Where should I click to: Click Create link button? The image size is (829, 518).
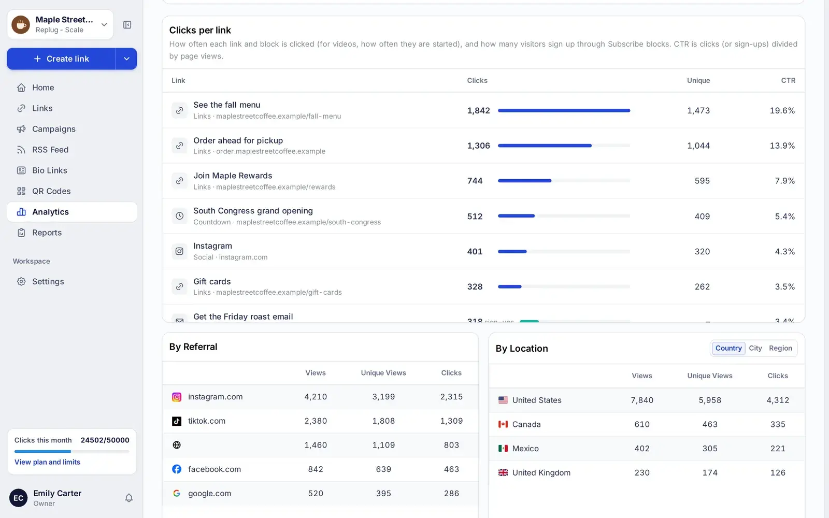[x=61, y=59]
